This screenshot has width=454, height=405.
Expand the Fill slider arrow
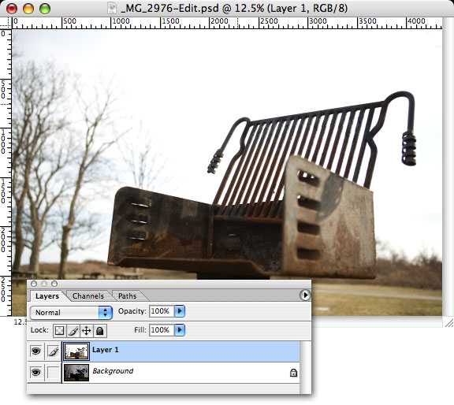pos(180,329)
